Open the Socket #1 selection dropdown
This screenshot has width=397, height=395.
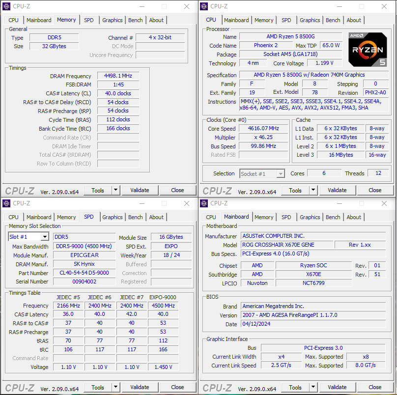tap(280, 174)
